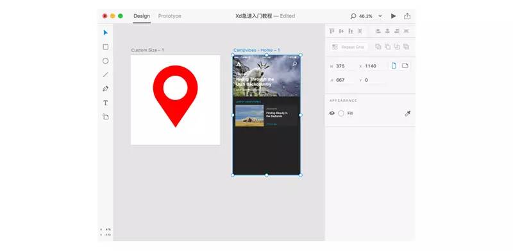Select the Rectangle tool
The height and width of the screenshot is (251, 513).
105,47
